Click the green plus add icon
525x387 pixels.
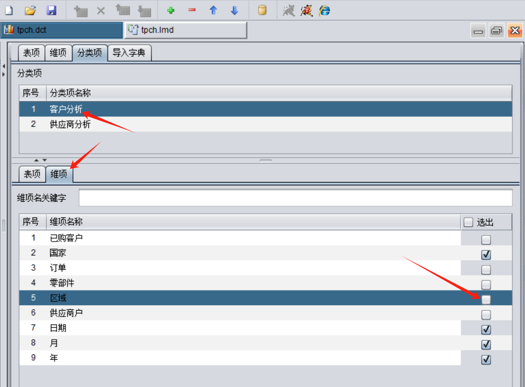(x=171, y=10)
